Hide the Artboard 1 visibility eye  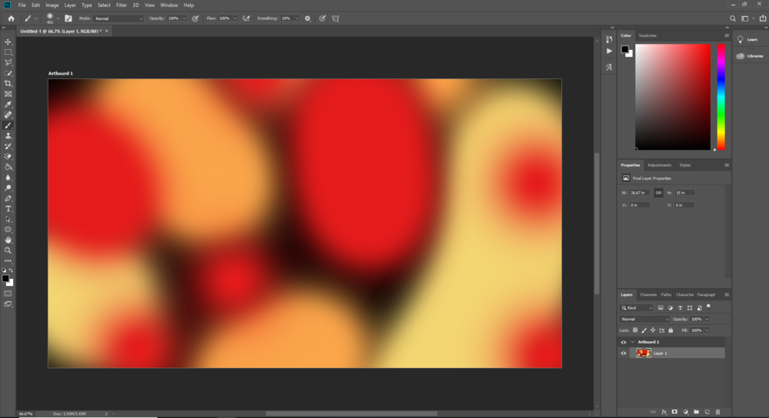(x=624, y=342)
